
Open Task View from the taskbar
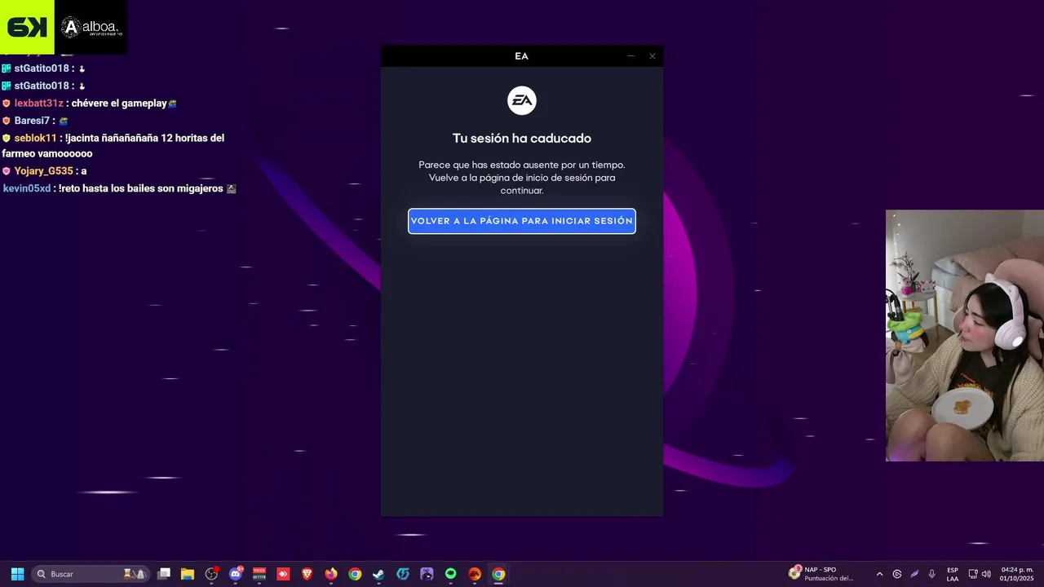tap(164, 574)
